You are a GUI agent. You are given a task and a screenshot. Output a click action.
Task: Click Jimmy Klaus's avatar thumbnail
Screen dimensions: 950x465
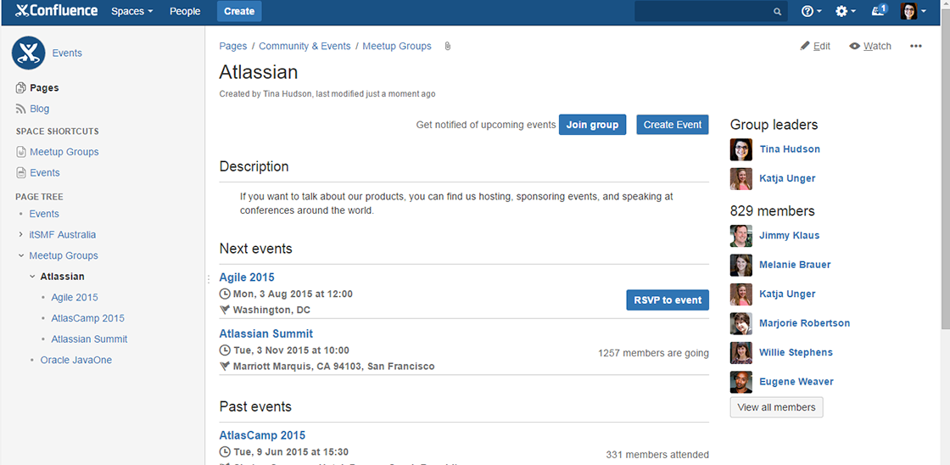[x=741, y=236]
